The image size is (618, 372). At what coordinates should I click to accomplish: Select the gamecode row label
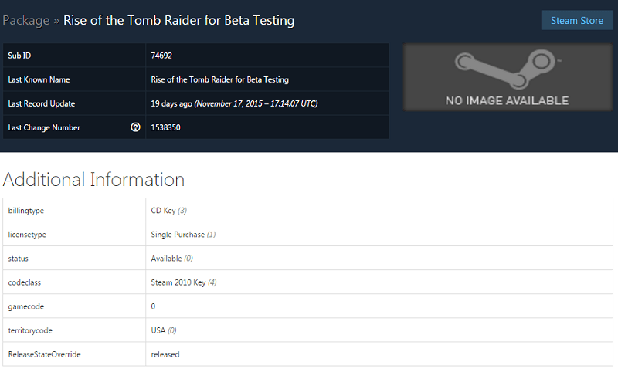point(25,306)
